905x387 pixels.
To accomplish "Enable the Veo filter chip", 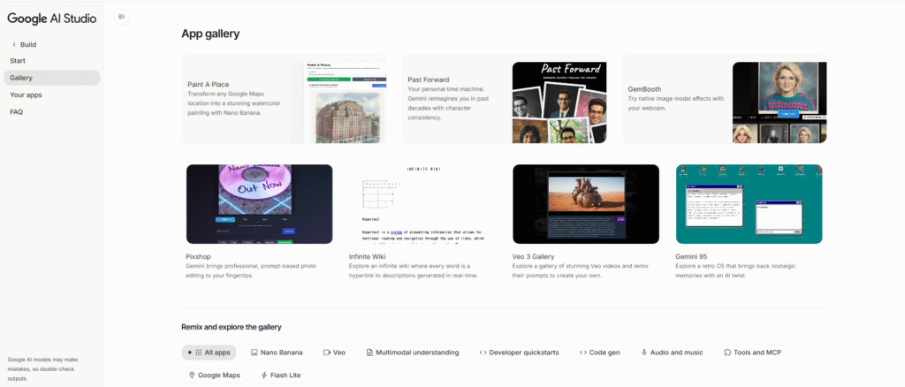I will click(x=334, y=353).
